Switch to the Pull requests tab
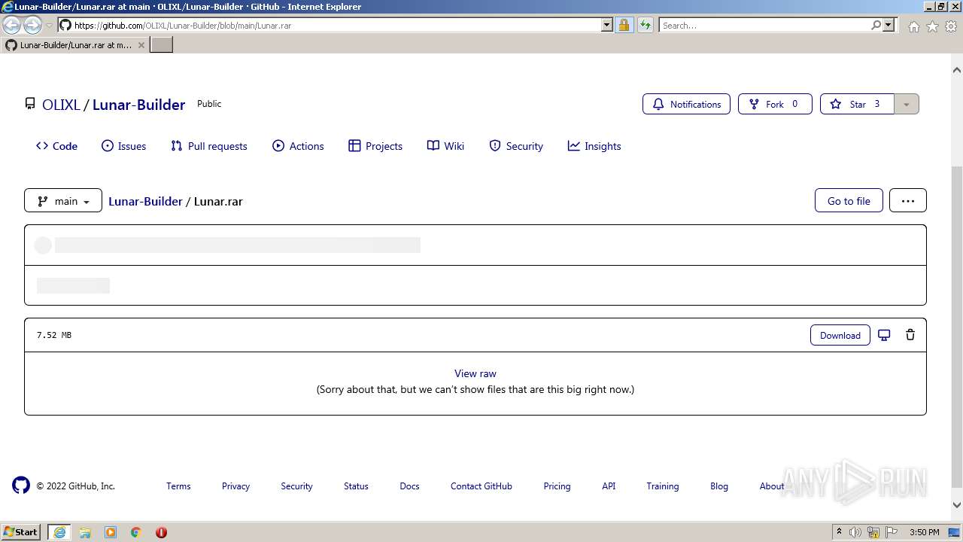The height and width of the screenshot is (542, 963). (209, 146)
